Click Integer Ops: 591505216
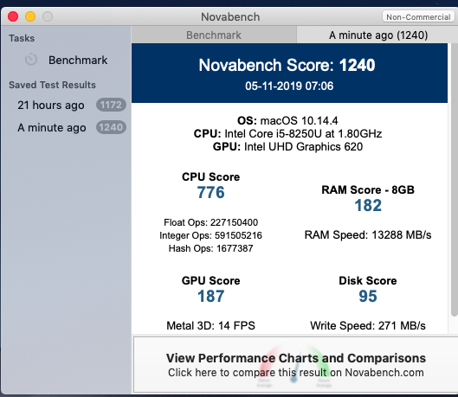458x397 pixels. pos(211,235)
